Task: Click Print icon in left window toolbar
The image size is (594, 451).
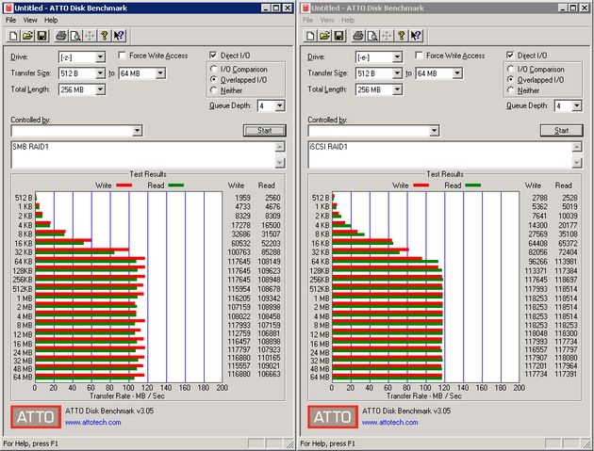Action: (61, 36)
